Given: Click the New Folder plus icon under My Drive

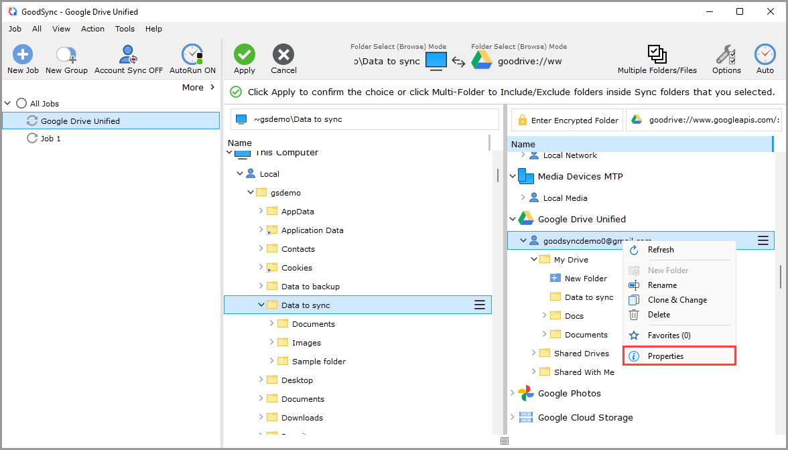Looking at the screenshot, I should 555,279.
